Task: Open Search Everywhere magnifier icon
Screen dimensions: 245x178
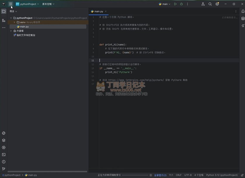Action: pyautogui.click(x=210, y=4)
